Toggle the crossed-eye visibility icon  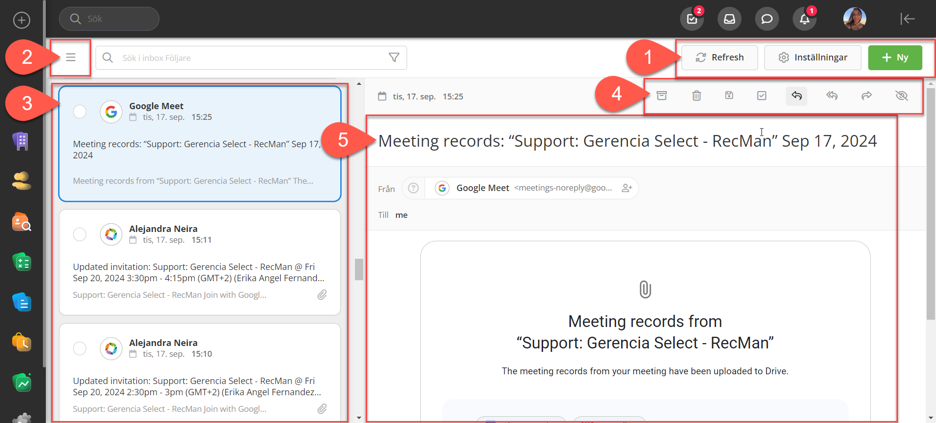point(901,96)
